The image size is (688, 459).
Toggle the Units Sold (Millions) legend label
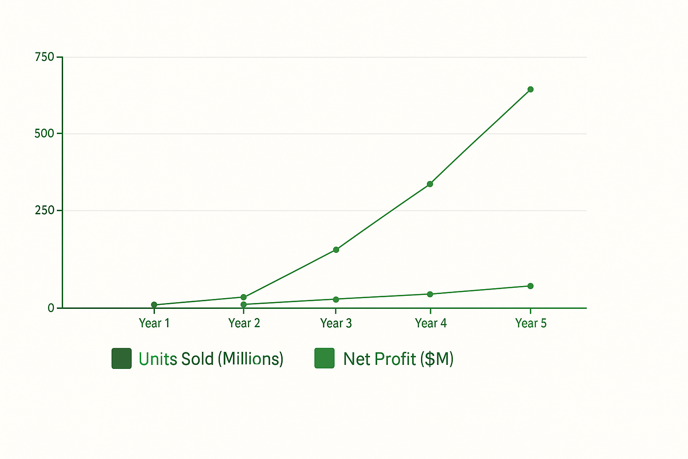pos(211,359)
